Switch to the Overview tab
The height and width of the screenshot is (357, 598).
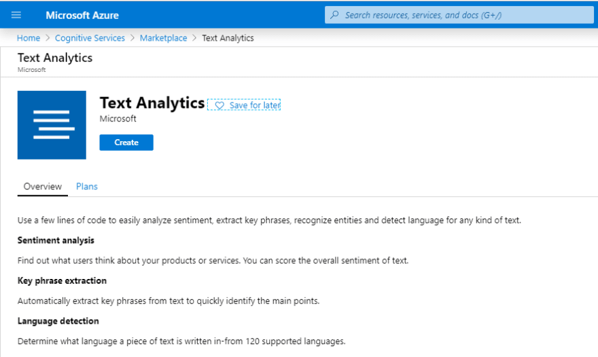point(43,187)
